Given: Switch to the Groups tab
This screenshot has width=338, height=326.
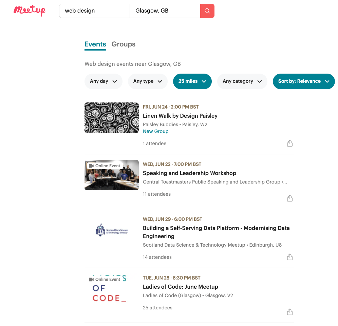Looking at the screenshot, I should tap(123, 44).
